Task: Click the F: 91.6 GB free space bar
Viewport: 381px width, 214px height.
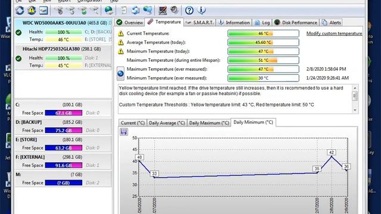Action: pos(64,165)
